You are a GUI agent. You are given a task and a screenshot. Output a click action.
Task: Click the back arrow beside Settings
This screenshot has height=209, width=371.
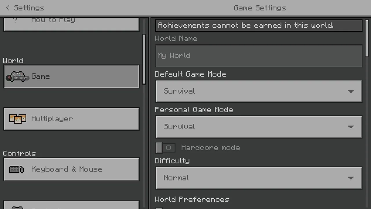click(x=8, y=8)
